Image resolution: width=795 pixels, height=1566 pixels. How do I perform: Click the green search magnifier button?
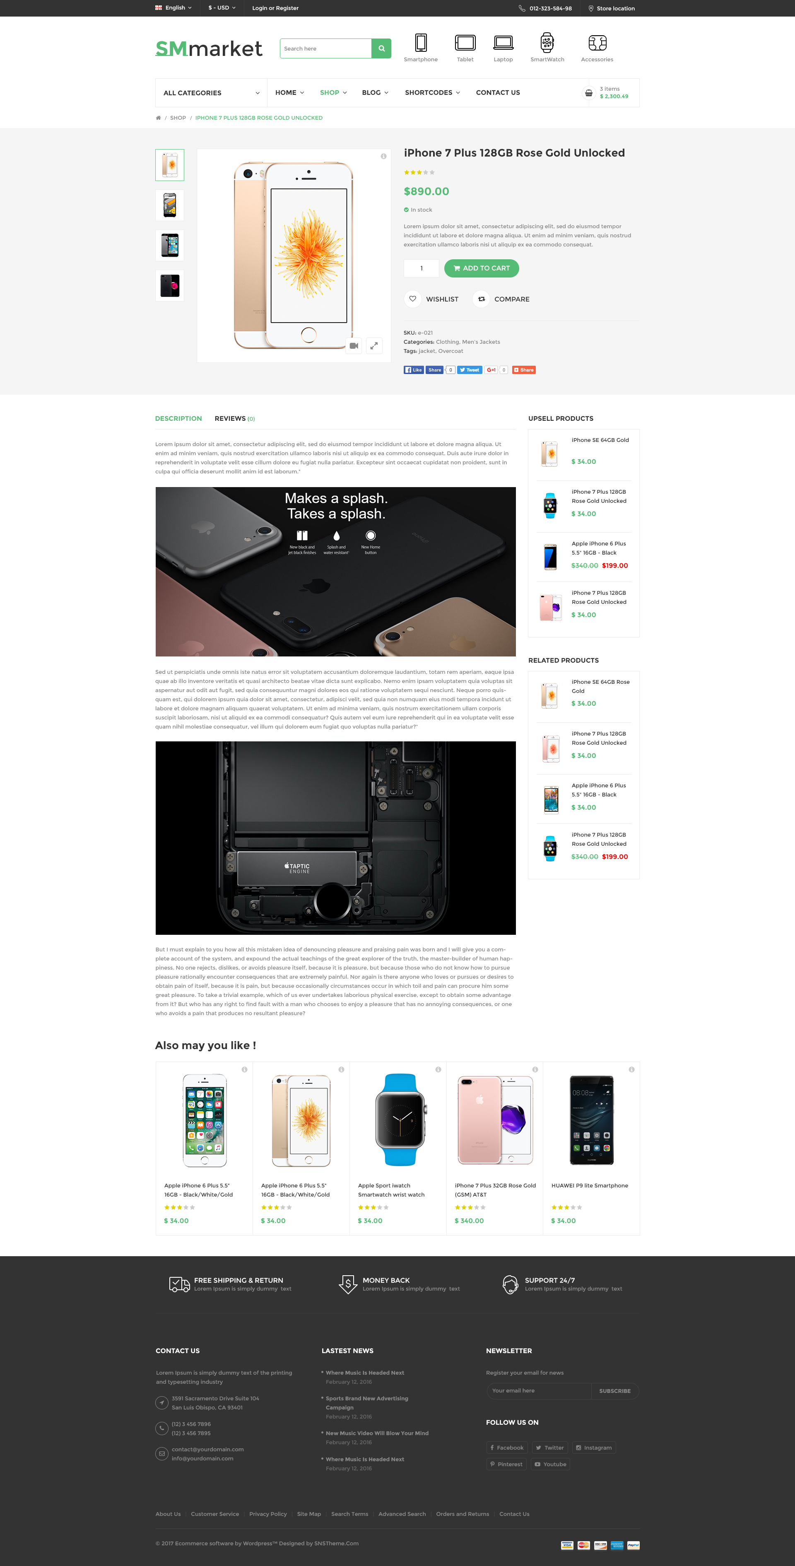pos(381,48)
